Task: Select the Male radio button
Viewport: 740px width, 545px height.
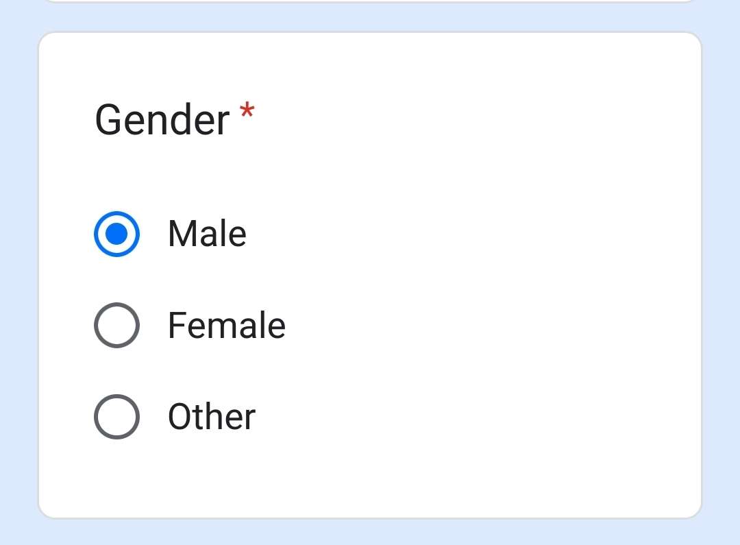Action: point(116,234)
